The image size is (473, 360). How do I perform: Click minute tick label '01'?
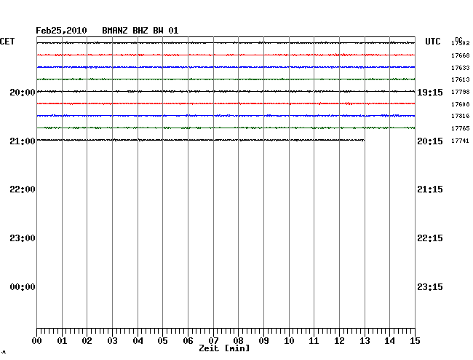(x=62, y=341)
